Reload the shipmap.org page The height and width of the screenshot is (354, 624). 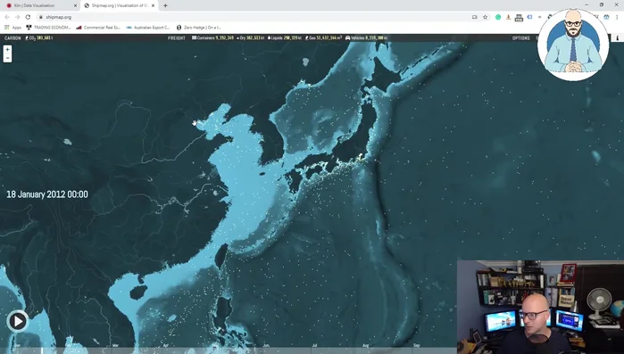pyautogui.click(x=28, y=17)
